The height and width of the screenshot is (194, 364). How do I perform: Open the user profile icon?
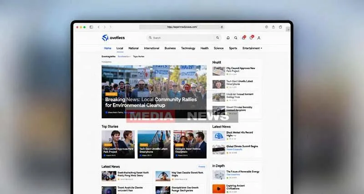[x=259, y=38]
